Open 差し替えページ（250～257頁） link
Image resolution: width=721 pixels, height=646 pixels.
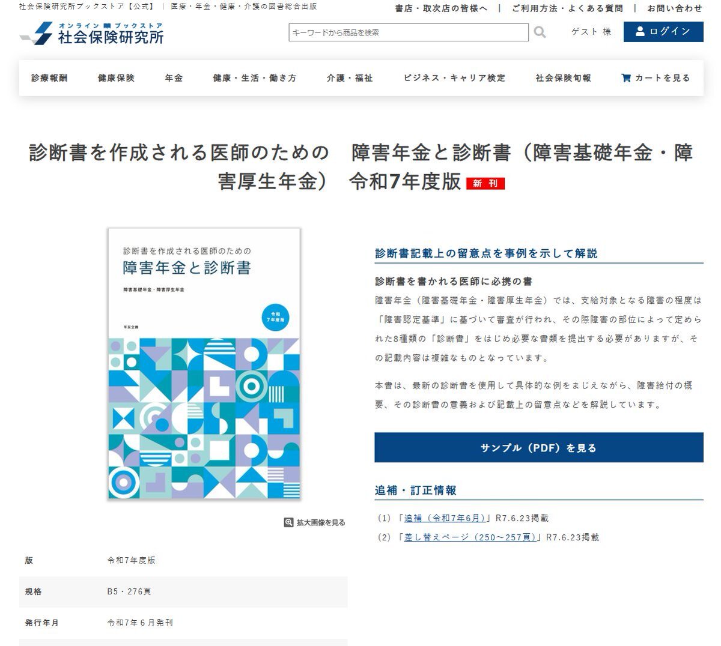coord(470,537)
